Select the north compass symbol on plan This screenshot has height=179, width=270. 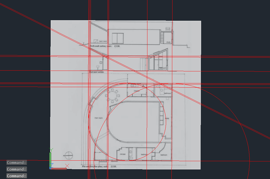69,156
